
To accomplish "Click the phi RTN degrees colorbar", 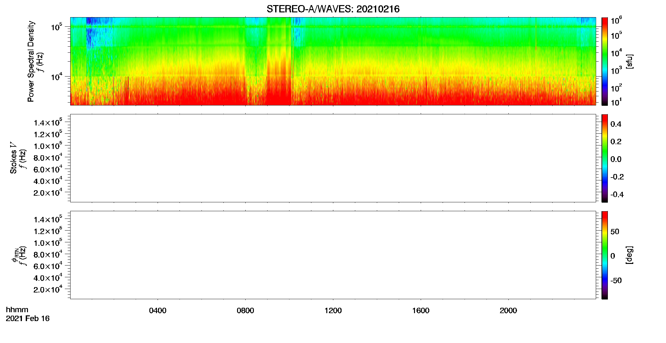I will coord(604,255).
